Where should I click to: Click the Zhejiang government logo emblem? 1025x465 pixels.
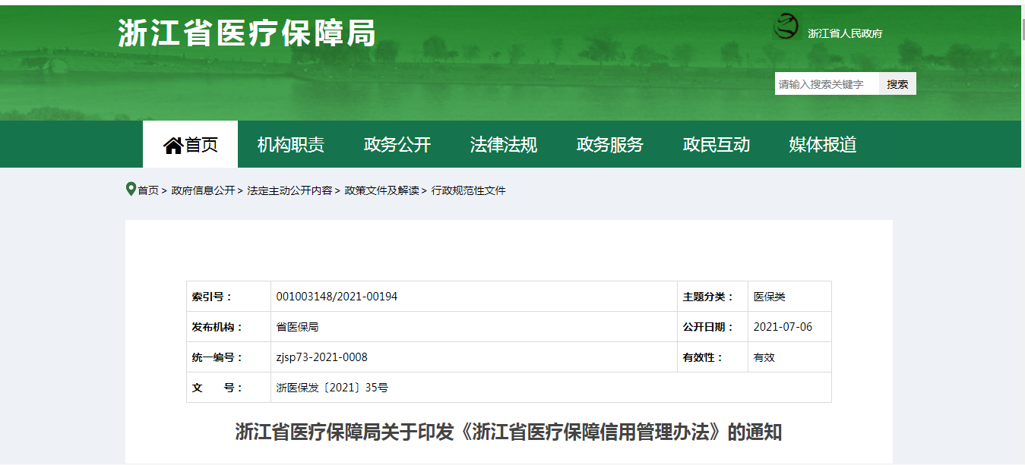(x=786, y=27)
